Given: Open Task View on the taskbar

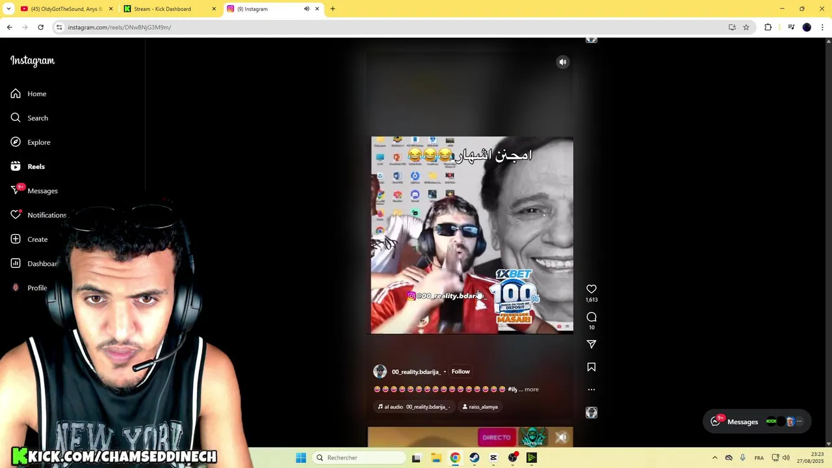Looking at the screenshot, I should (x=416, y=458).
